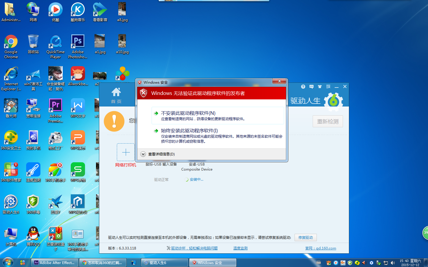Select the a1.jpg file thumbnail
Viewport: 428px width, 267px height.
(x=100, y=44)
